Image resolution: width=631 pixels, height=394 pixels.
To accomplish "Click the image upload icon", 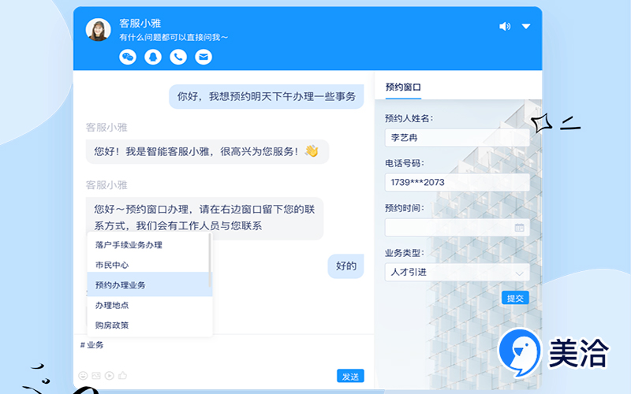I will 96,376.
